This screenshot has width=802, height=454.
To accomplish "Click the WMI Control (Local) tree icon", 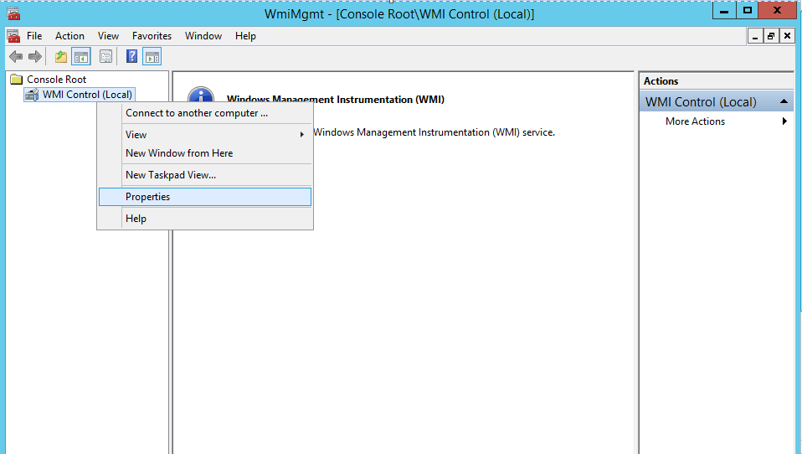I will point(32,95).
